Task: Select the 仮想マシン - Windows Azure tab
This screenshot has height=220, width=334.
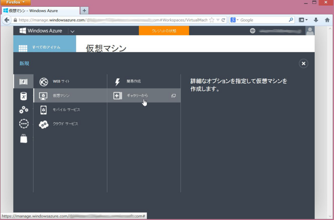Action: coord(40,11)
